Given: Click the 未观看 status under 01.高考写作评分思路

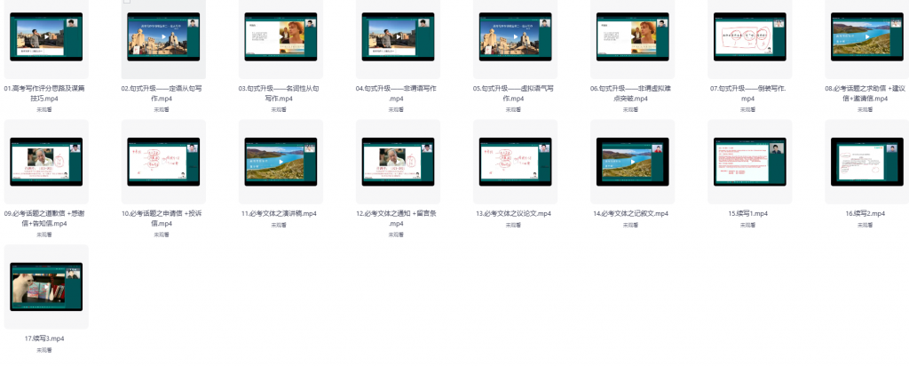Looking at the screenshot, I should tap(44, 110).
